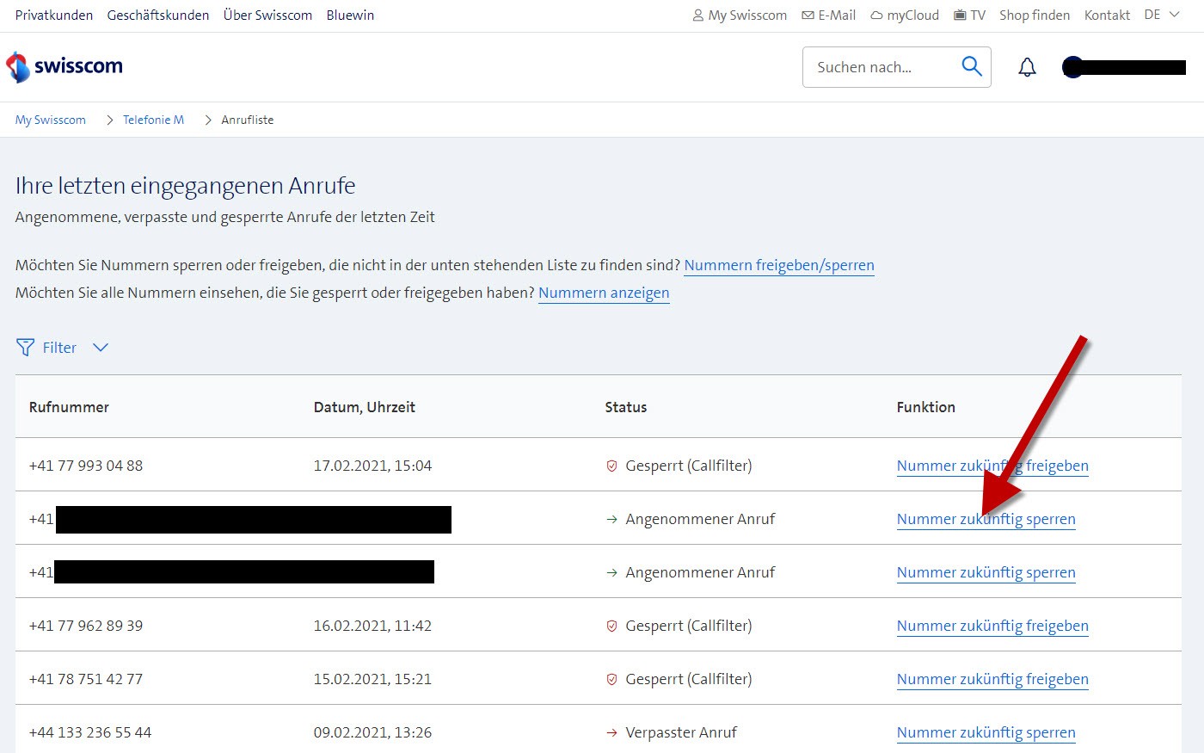Viewport: 1204px width, 753px height.
Task: Open myCloud from top bar
Action: point(905,15)
